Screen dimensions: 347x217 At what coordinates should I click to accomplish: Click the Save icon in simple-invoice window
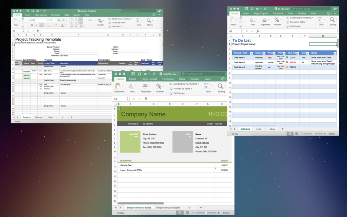(x=139, y=74)
